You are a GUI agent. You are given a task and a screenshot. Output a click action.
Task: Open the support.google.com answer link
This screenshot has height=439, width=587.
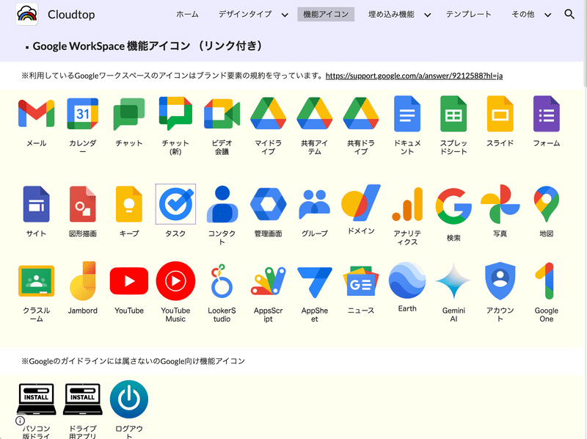(414, 76)
